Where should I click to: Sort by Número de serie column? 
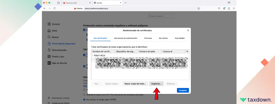coord(150,51)
